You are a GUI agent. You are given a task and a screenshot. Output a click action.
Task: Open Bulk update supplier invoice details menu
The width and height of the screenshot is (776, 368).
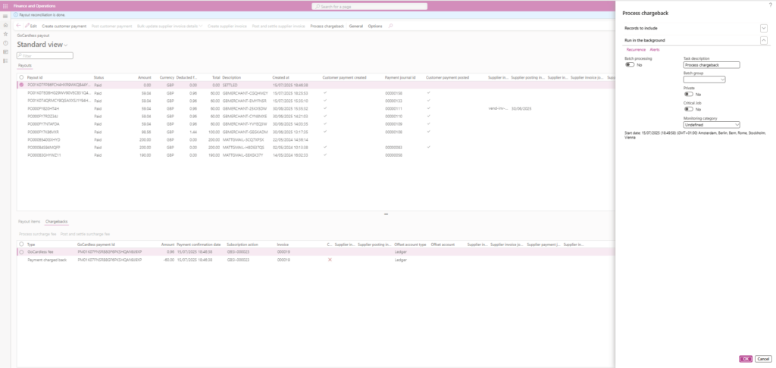pyautogui.click(x=170, y=26)
